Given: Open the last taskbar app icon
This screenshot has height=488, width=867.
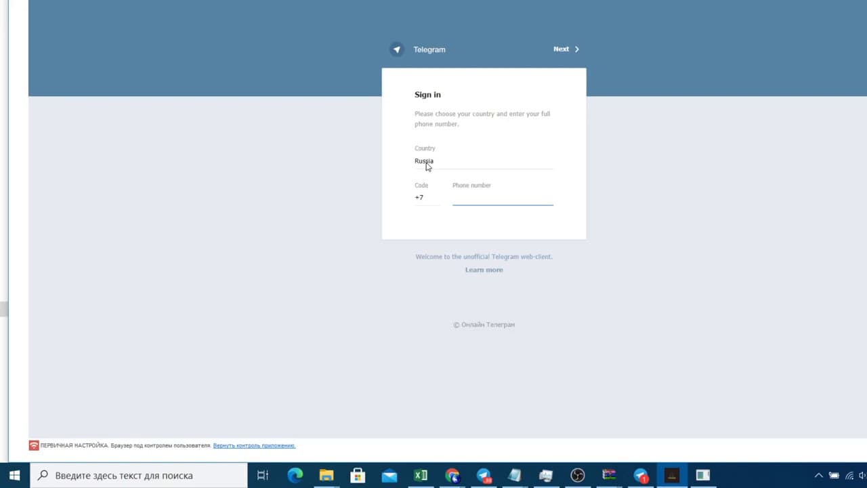Looking at the screenshot, I should [703, 475].
